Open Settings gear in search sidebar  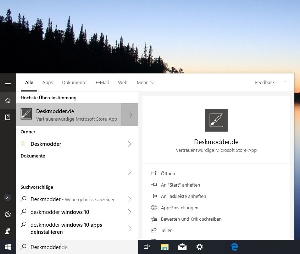8,214
